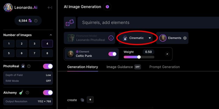Select 8 as number of images
Screen dimensions: 219x109
pos(47,53)
